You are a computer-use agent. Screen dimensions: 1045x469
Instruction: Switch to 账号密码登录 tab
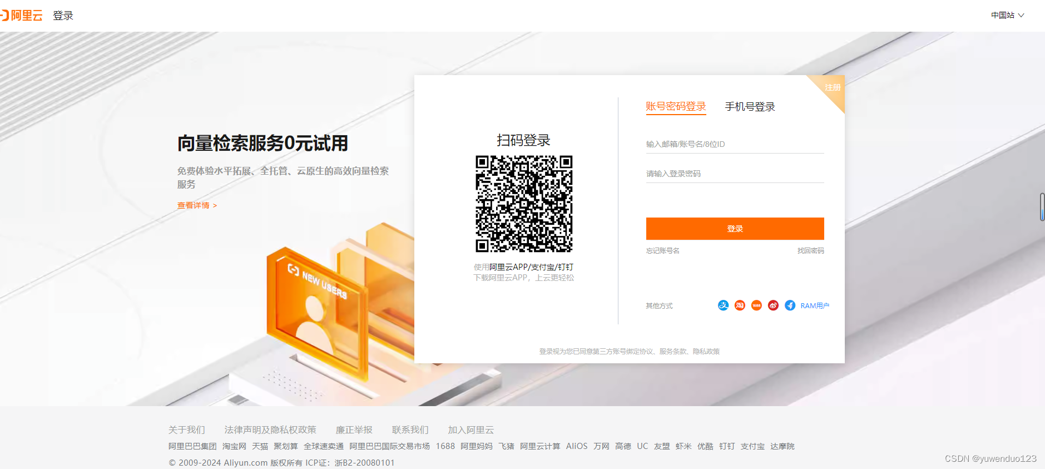click(x=676, y=106)
